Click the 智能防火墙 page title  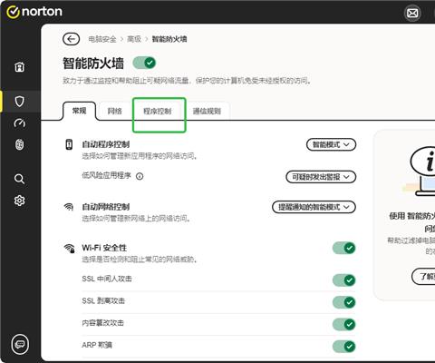pyautogui.click(x=93, y=64)
